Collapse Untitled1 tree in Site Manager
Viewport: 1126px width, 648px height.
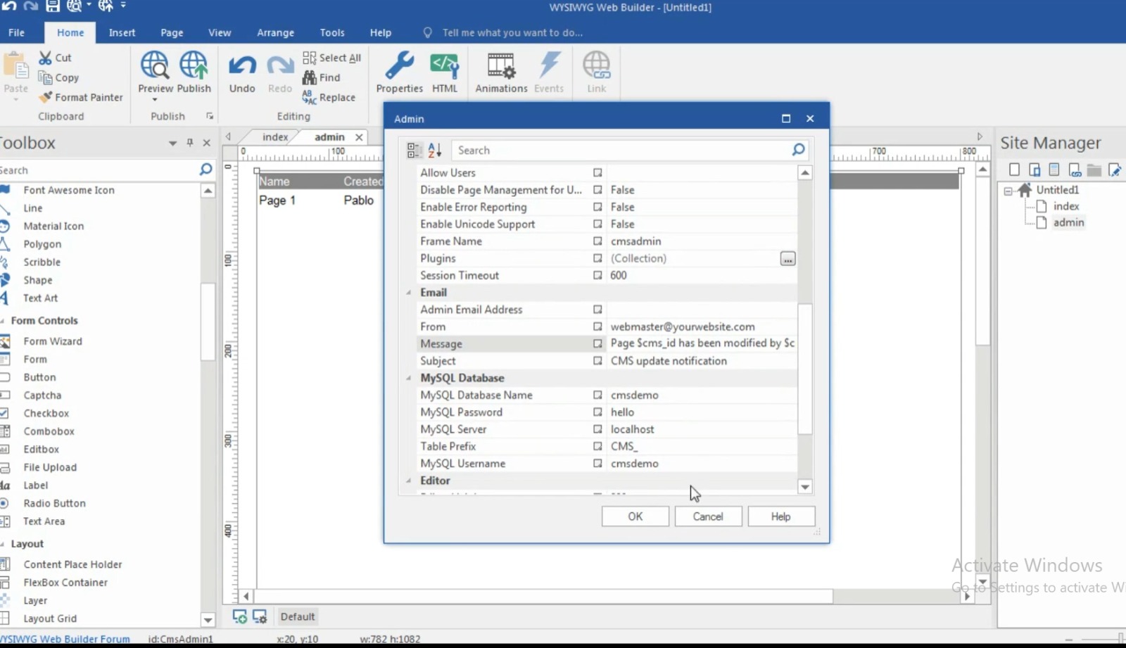(1008, 191)
